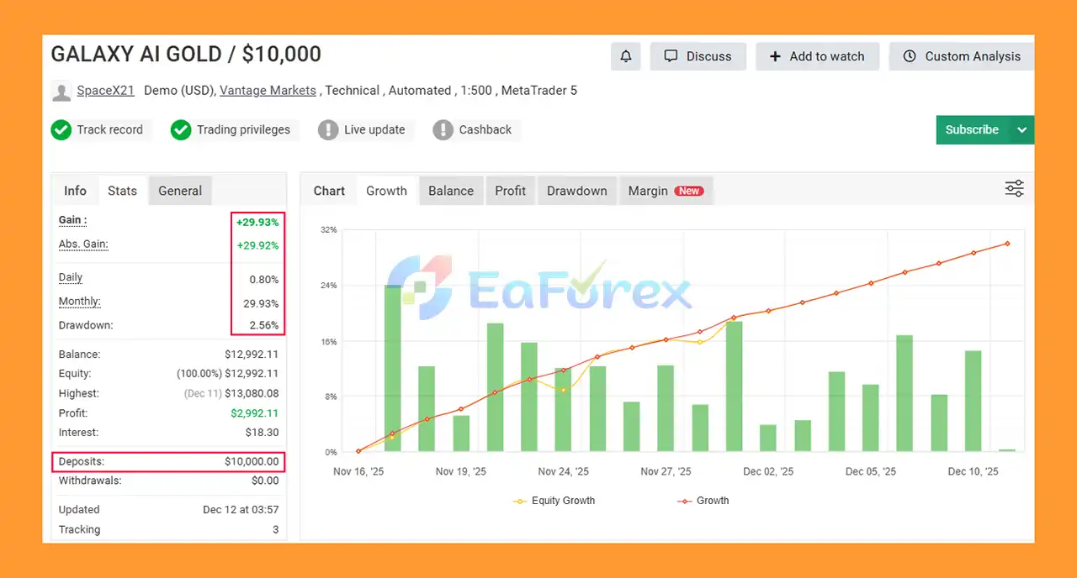Click the Add to watch button
This screenshot has width=1077, height=578.
coord(817,56)
